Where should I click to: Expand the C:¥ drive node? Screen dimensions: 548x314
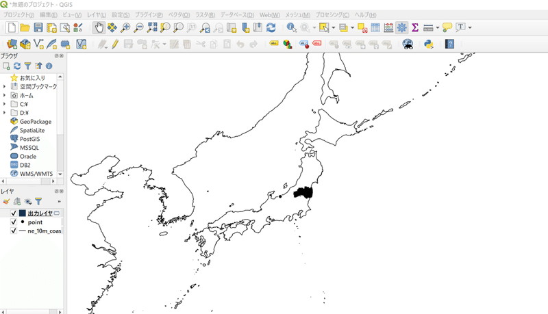click(x=4, y=103)
